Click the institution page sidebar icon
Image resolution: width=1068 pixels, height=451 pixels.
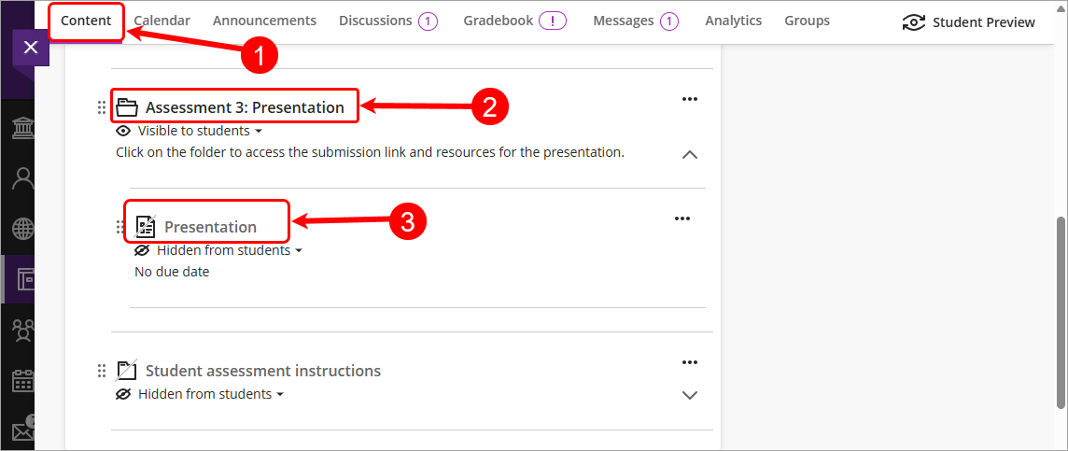tap(22, 128)
